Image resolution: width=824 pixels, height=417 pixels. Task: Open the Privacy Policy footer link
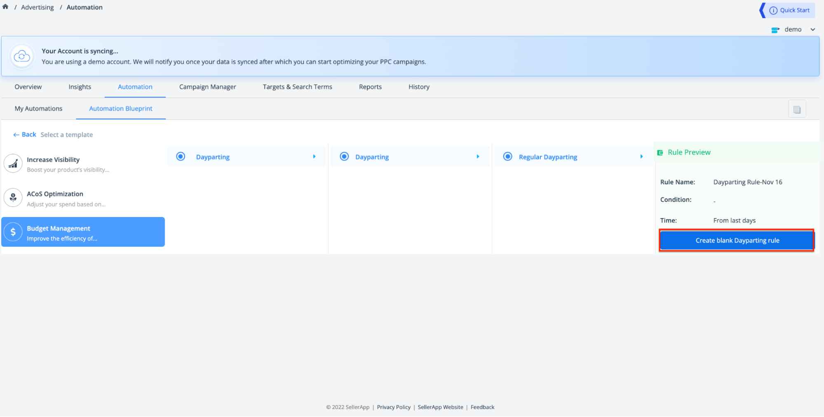click(x=394, y=407)
